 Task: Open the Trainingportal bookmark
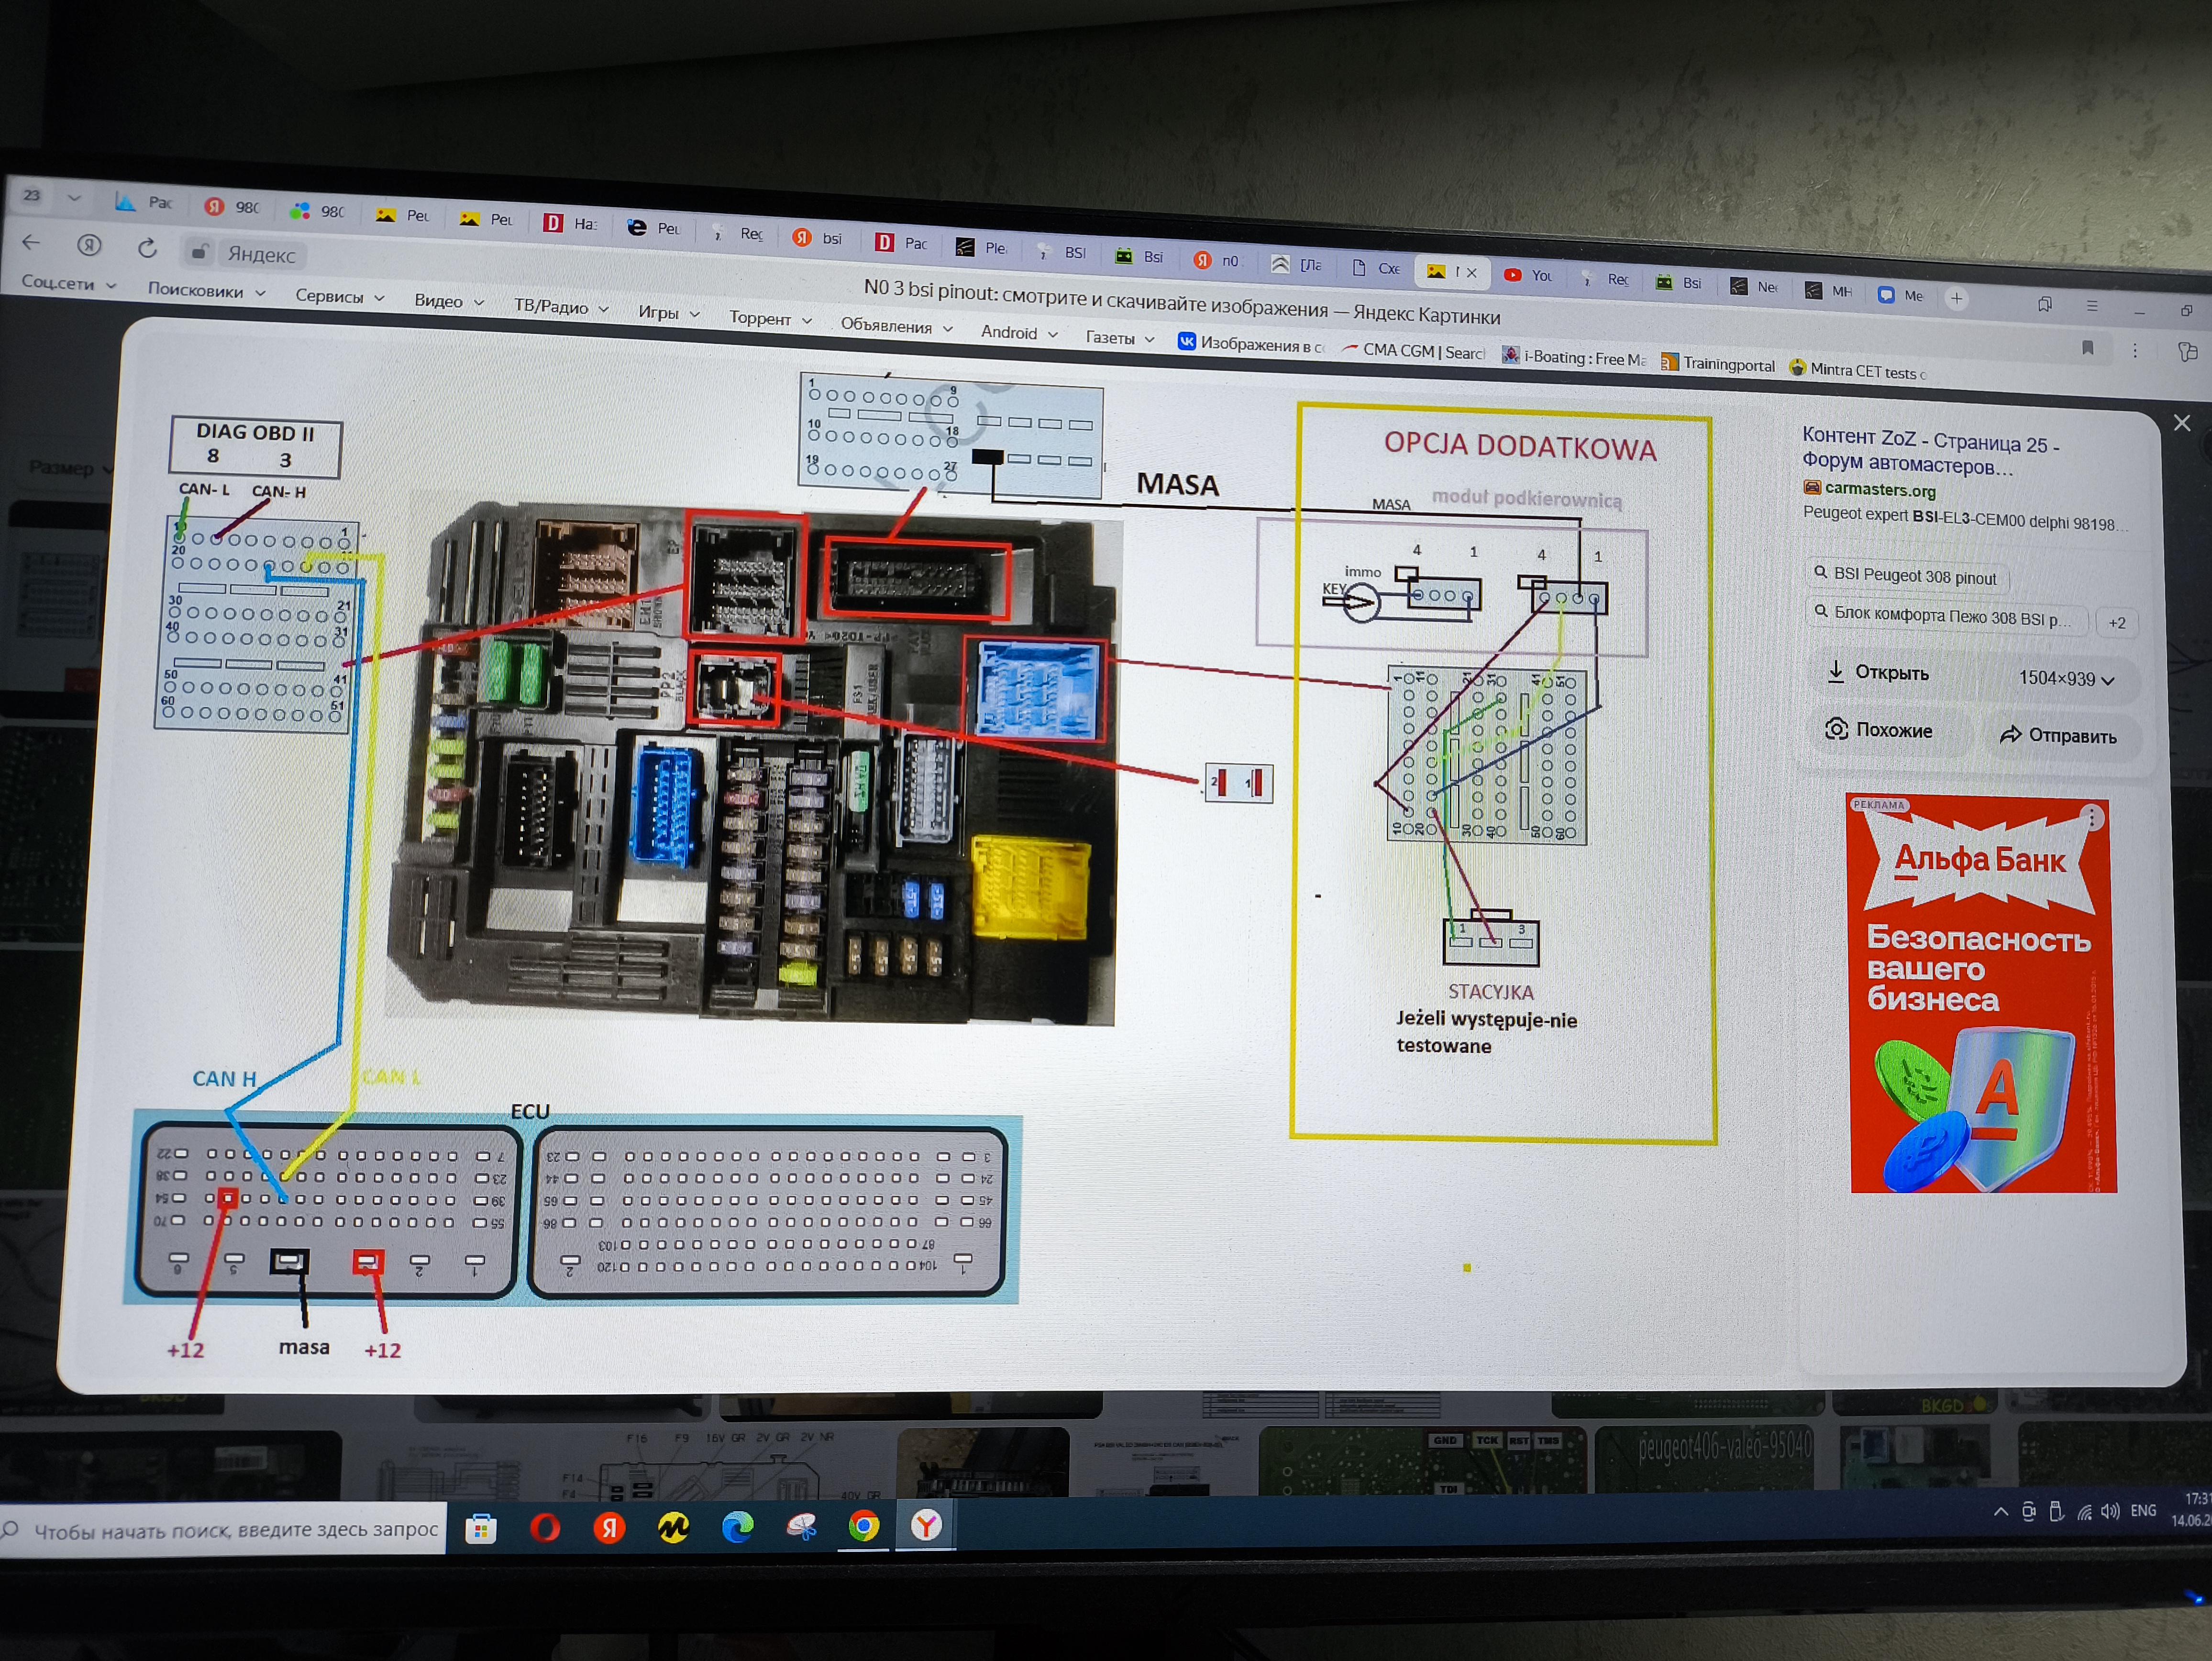(1718, 364)
